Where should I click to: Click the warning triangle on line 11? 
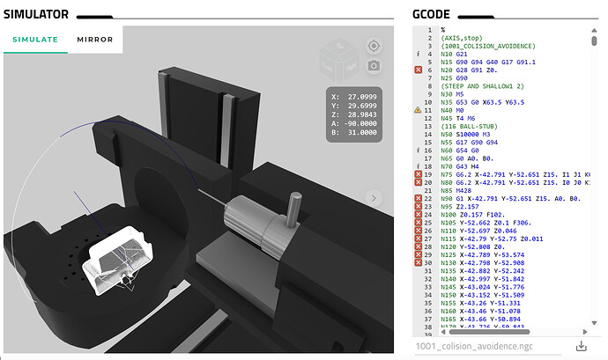coord(418,109)
